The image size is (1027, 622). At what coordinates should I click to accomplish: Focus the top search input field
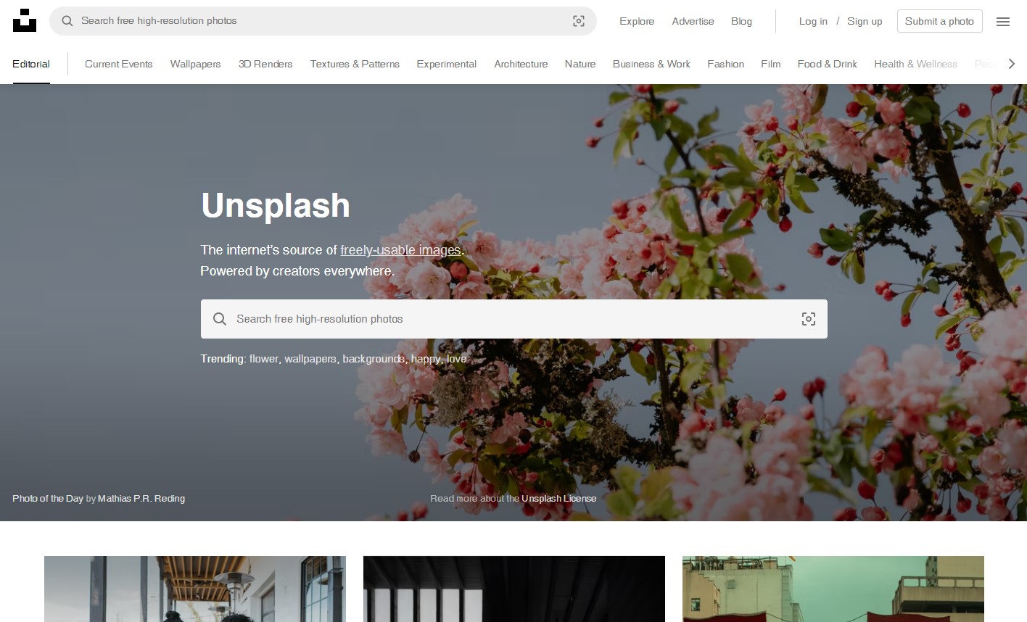323,21
